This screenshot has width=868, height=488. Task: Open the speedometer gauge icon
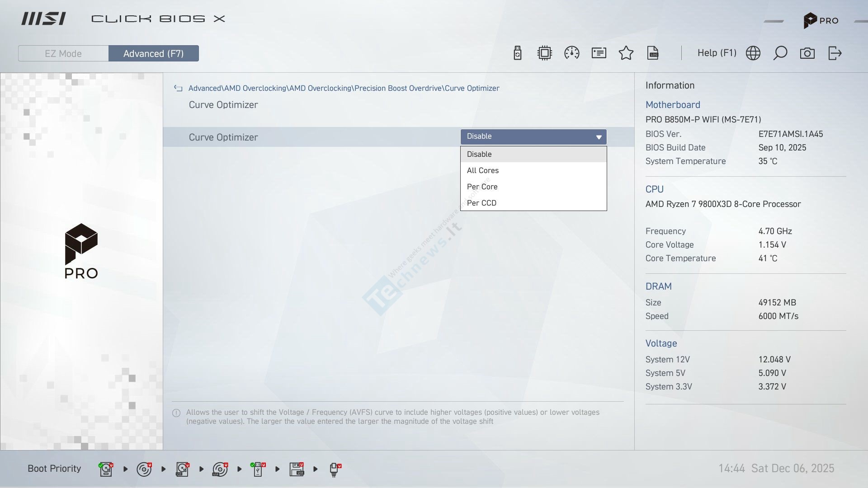point(571,53)
